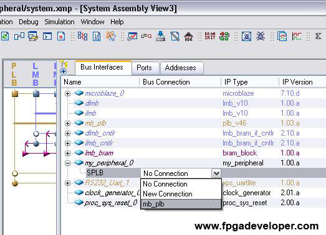Click the document with red X icon

pos(61,36)
